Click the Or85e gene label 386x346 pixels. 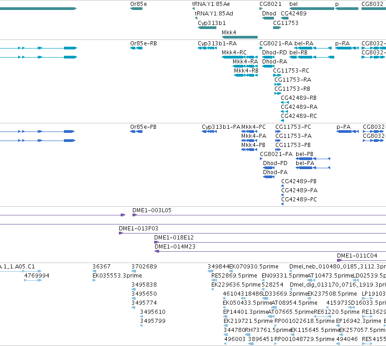(x=138, y=4)
